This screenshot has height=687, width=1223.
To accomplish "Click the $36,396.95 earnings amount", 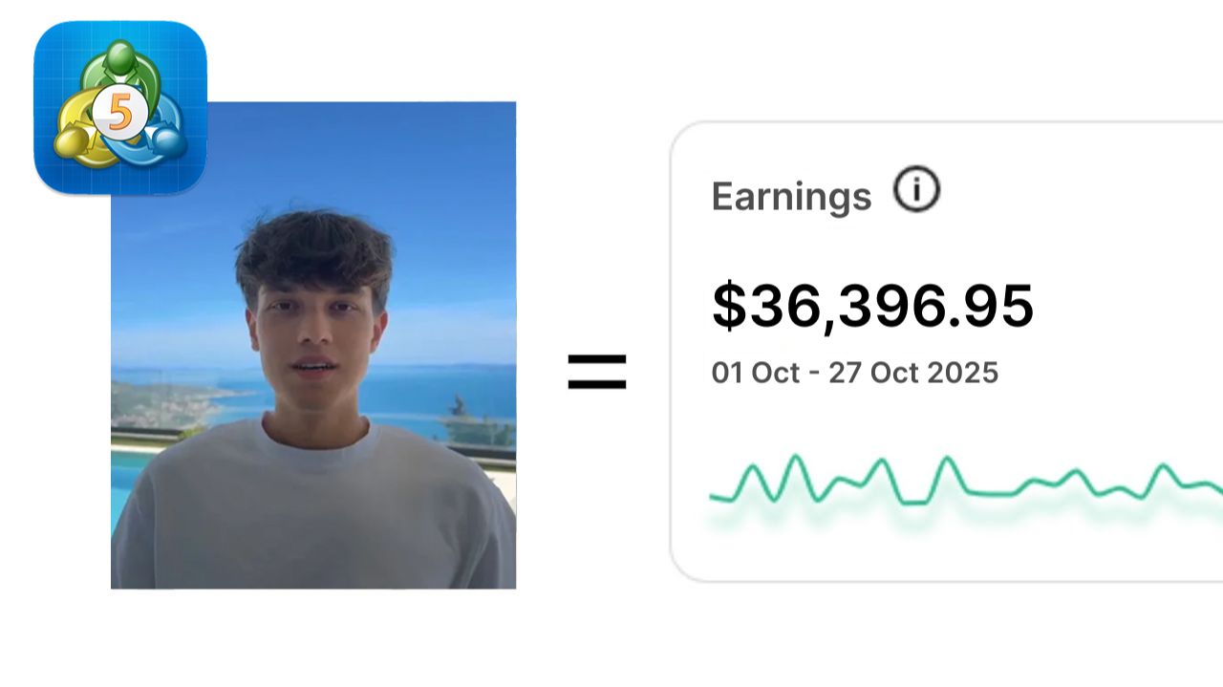I will click(x=872, y=306).
